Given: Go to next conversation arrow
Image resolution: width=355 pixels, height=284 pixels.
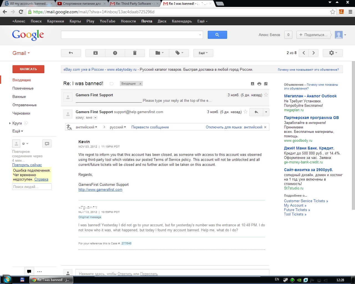Looking at the screenshot, I should pos(313,53).
